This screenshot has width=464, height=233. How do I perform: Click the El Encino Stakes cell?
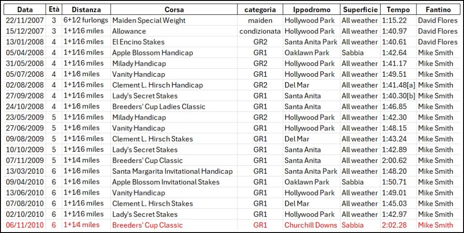(x=139, y=42)
